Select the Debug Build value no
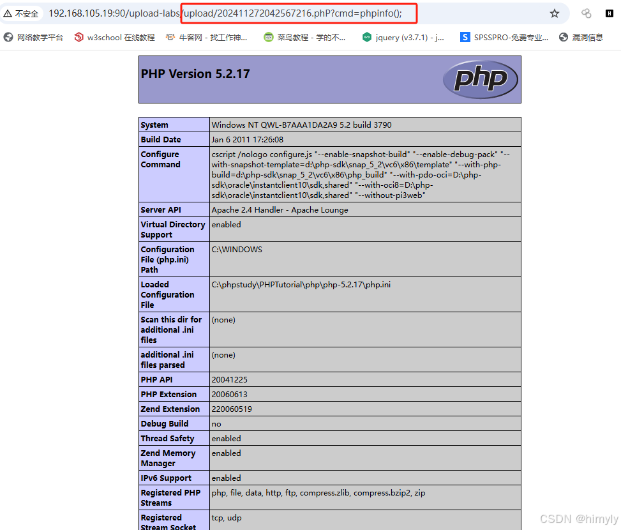Screen dimensions: 621x530 click(x=216, y=424)
